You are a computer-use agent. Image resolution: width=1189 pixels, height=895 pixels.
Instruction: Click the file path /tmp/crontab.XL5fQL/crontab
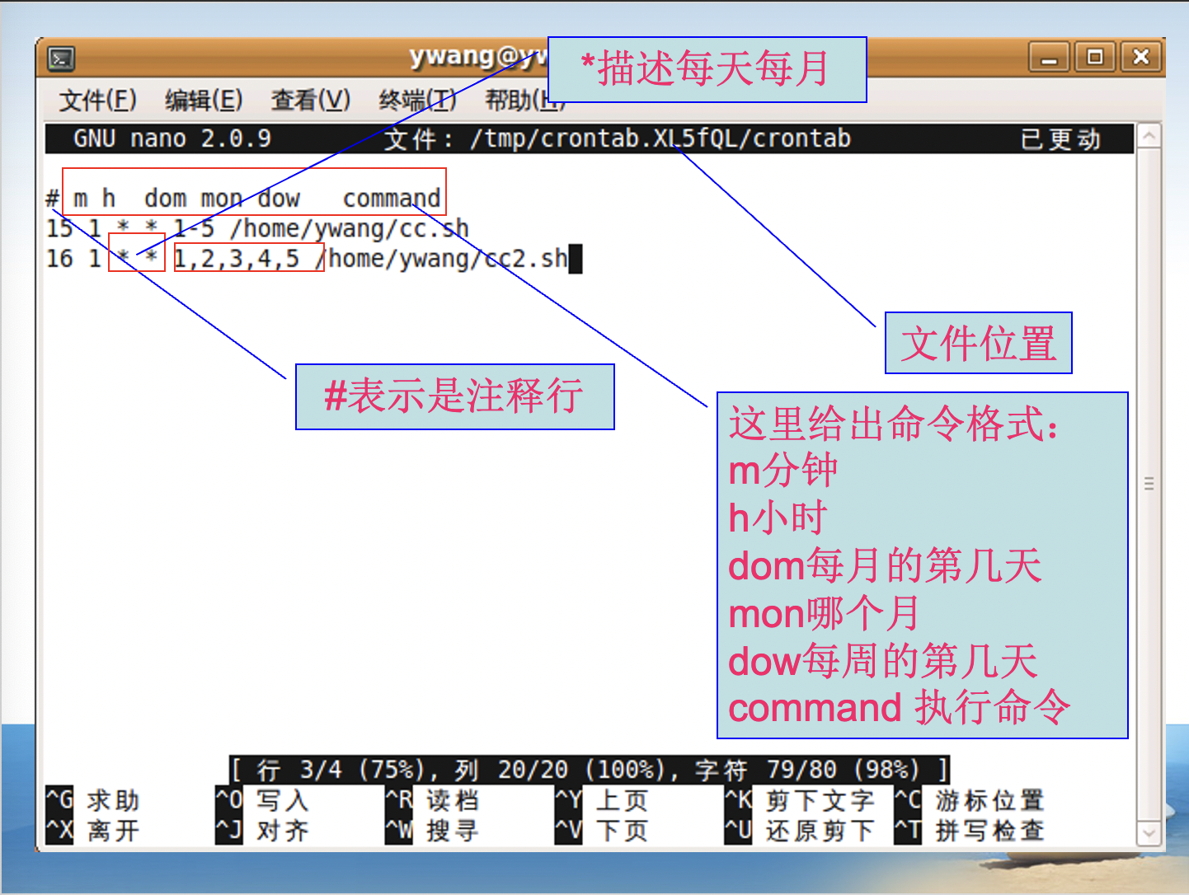click(660, 138)
